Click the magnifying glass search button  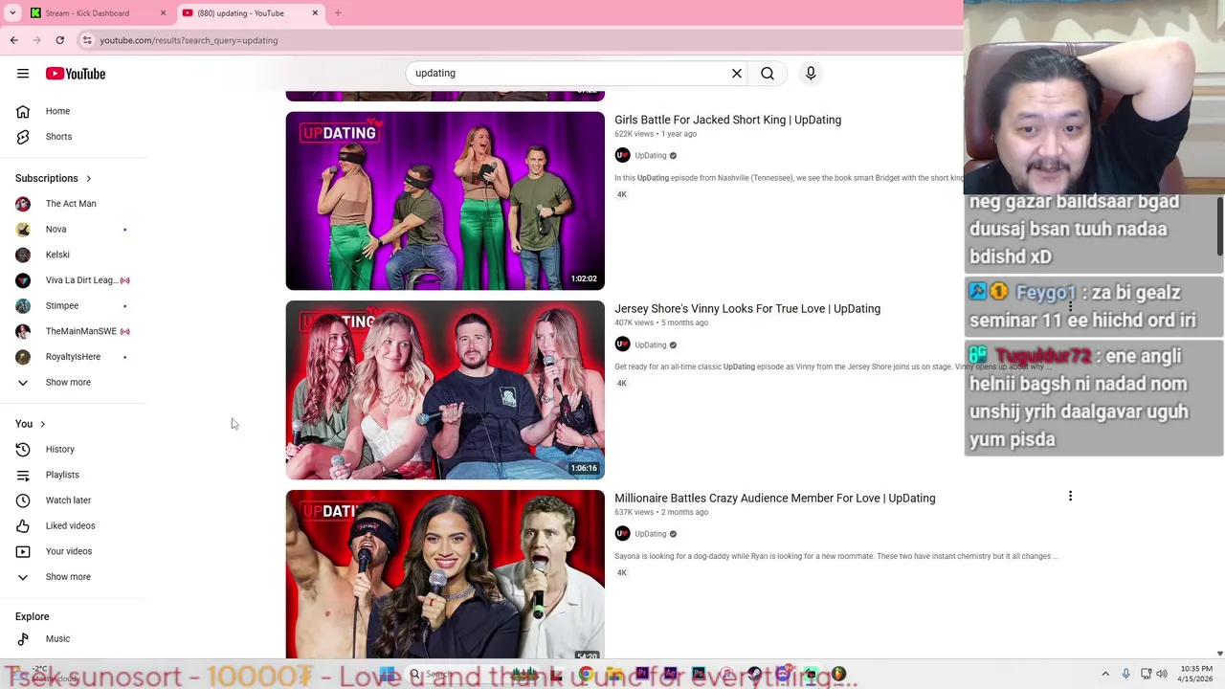click(x=768, y=73)
